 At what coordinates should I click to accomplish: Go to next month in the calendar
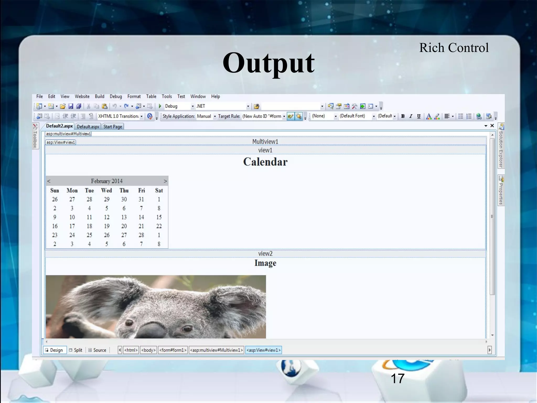pos(165,181)
